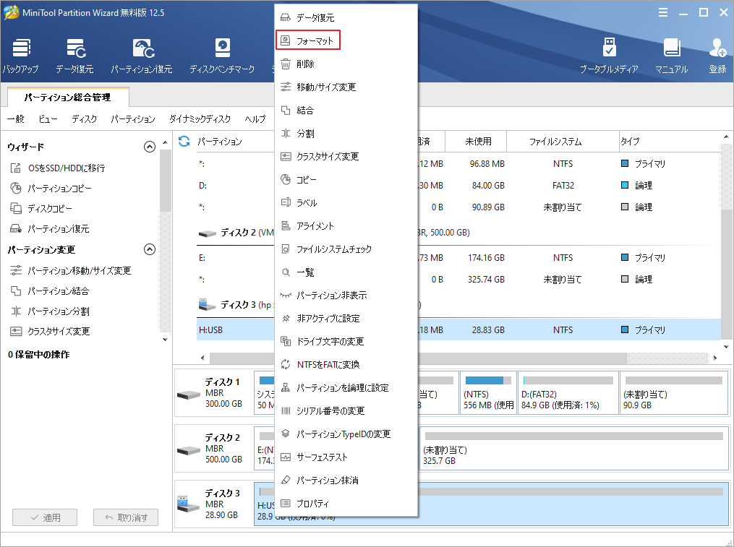The width and height of the screenshot is (734, 547).
Task: Select パーティションを論理に設定 in context menu
Action: click(346, 388)
